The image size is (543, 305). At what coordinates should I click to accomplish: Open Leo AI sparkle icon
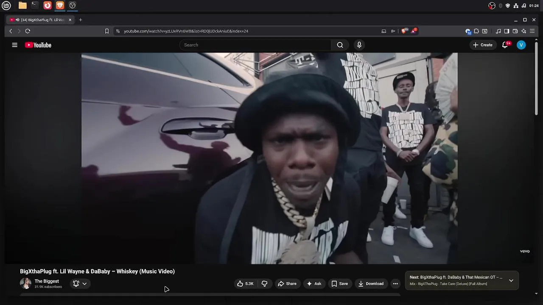(524, 31)
